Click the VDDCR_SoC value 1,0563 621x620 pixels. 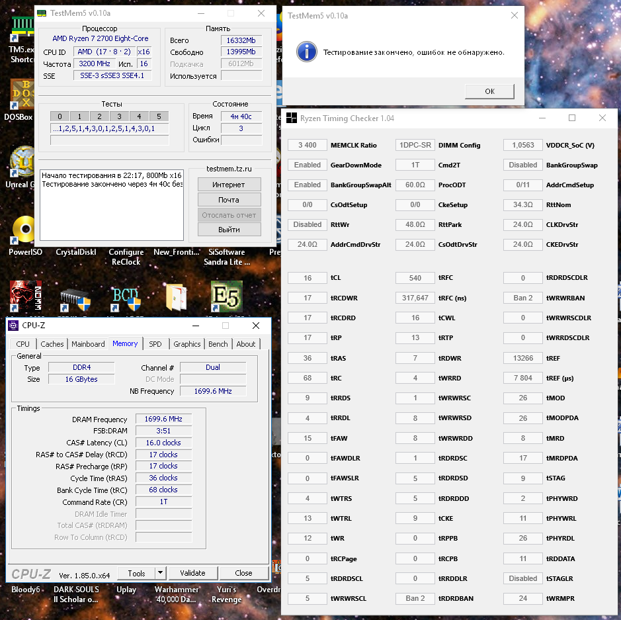(522, 145)
